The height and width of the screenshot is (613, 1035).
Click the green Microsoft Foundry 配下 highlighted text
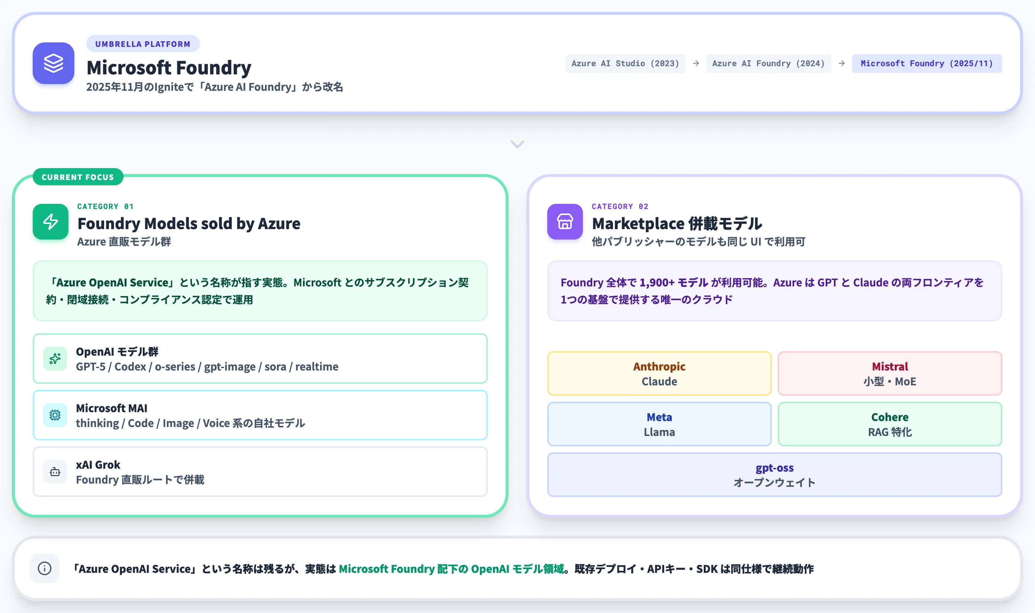coord(451,569)
